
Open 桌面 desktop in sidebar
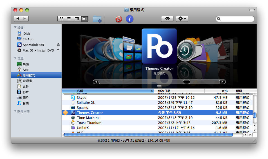coord(36,64)
